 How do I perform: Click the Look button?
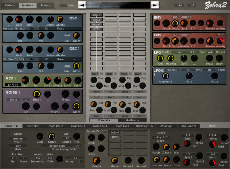tap(191, 5)
